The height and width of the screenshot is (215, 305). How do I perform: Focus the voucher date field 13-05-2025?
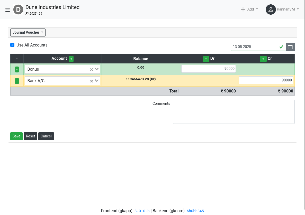pos(258,47)
